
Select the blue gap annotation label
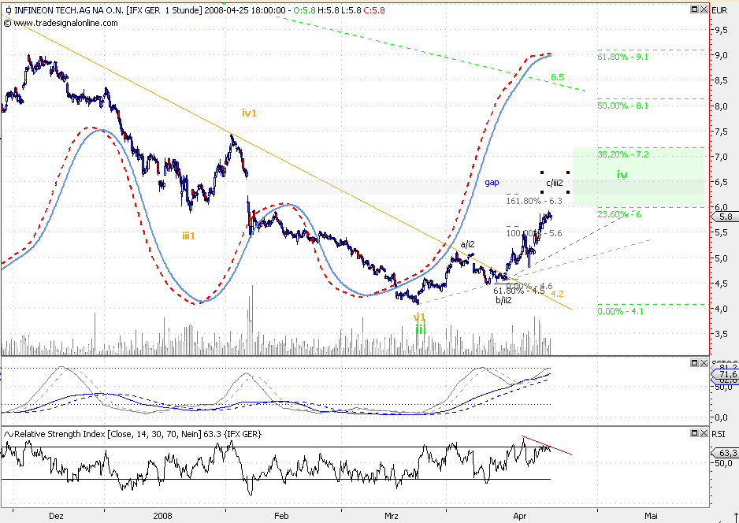(x=492, y=182)
